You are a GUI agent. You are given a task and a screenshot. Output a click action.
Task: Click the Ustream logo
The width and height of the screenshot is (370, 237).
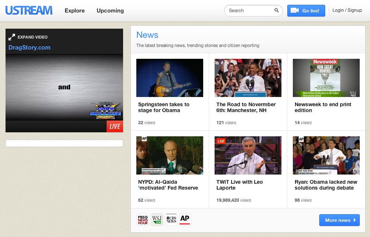pyautogui.click(x=29, y=10)
